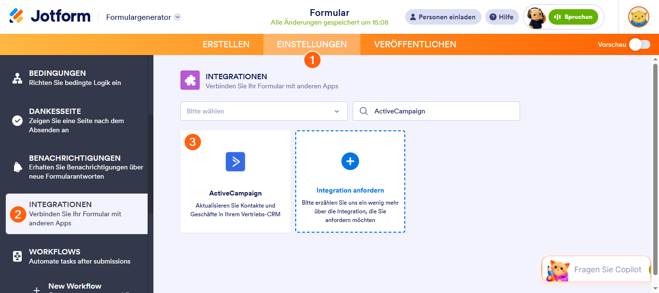Click the AI agent avatar with headset
659x293 pixels.
click(x=536, y=17)
